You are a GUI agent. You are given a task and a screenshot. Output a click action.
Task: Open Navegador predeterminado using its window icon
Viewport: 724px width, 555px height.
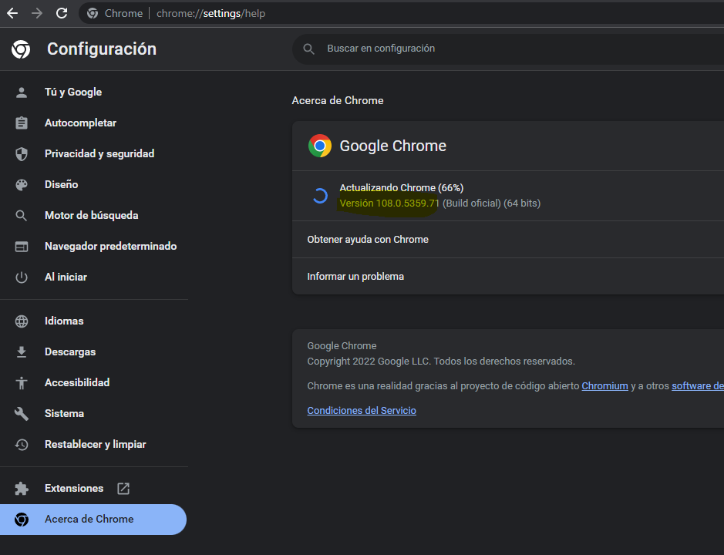coord(22,246)
